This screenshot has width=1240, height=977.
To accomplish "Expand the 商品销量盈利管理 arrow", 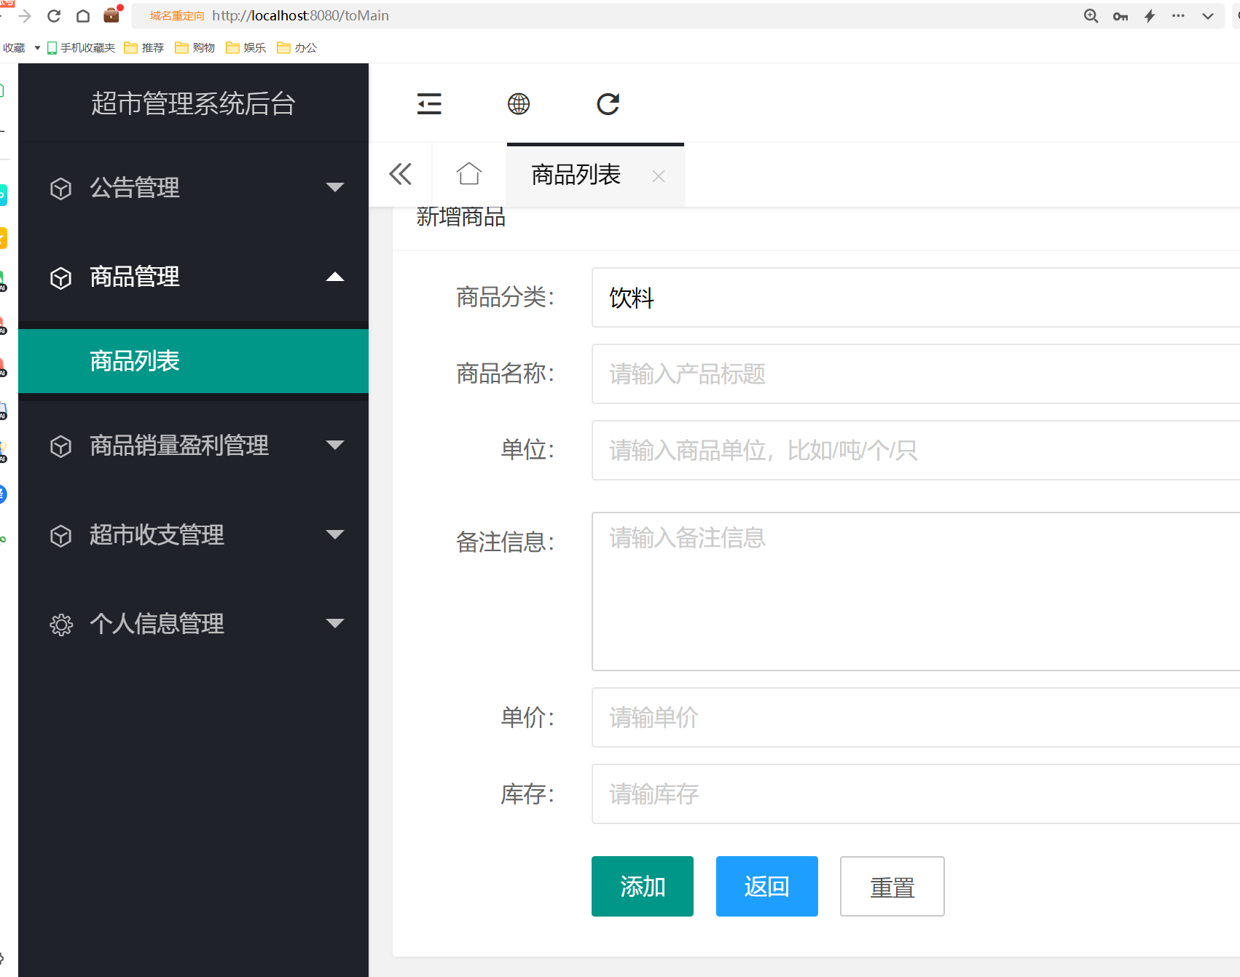I will click(335, 445).
